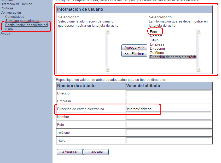The image size is (221, 163).
Task: Click the Nombre de atributo column header
Action: pos(91,86)
